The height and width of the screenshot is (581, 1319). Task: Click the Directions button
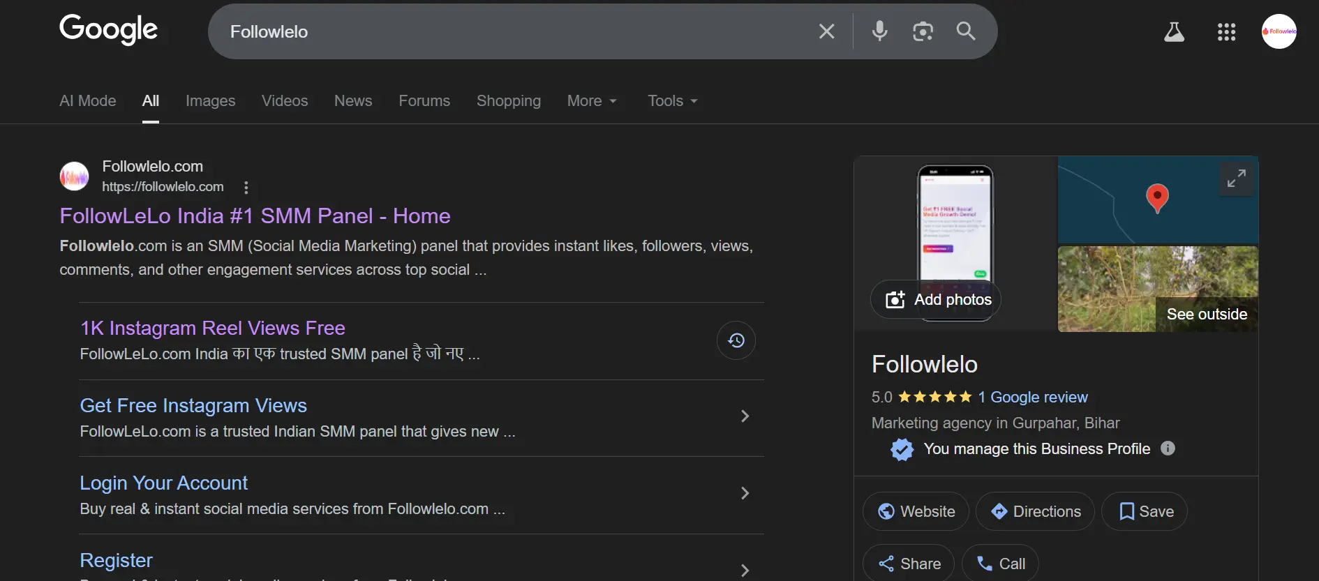point(1035,511)
